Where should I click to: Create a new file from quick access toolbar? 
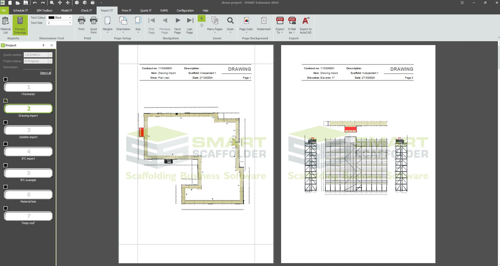click(x=10, y=3)
